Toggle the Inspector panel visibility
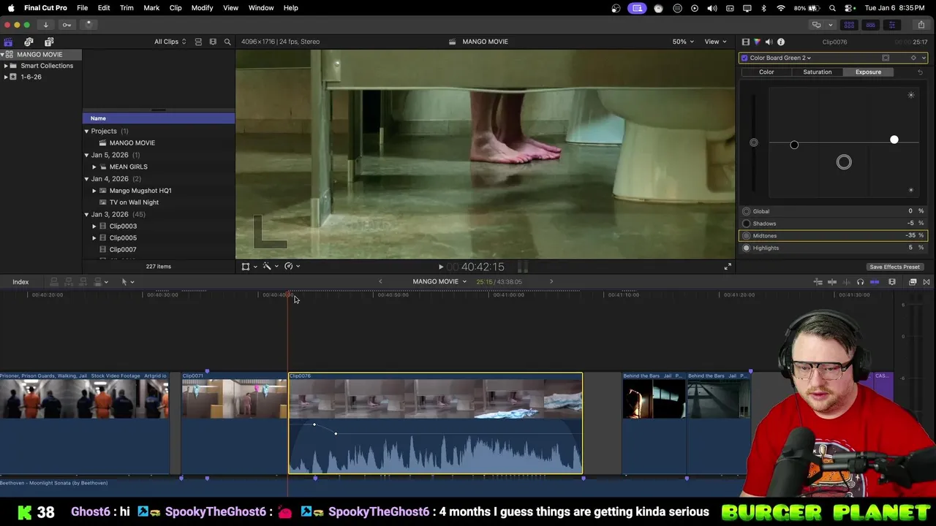Viewport: 936px width, 526px height. point(891,25)
